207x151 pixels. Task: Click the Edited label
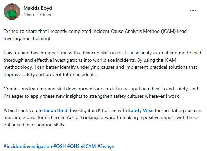point(45,15)
